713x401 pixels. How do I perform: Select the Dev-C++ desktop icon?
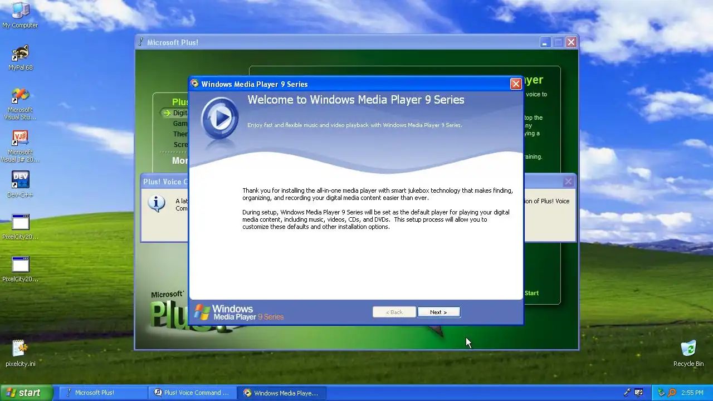point(20,184)
